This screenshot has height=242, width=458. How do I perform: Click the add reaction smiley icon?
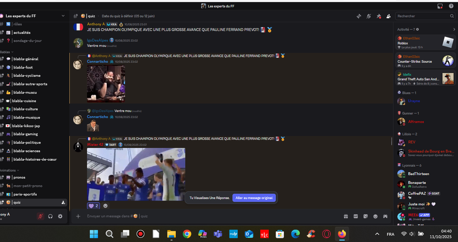106,206
